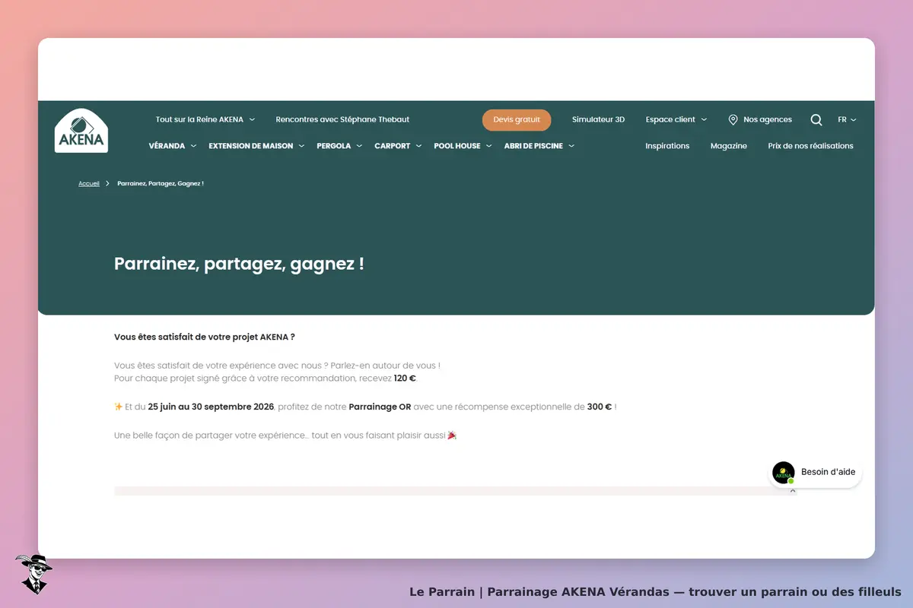
Task: Expand the PERGOLA menu chevron
Action: [359, 146]
